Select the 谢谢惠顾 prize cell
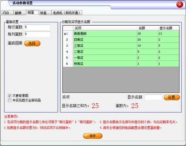 click(x=105, y=34)
